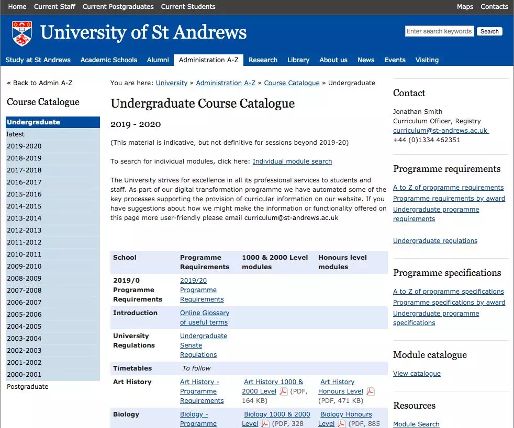
Task: Open Undergraduate programme requirements link
Action: tap(436, 214)
